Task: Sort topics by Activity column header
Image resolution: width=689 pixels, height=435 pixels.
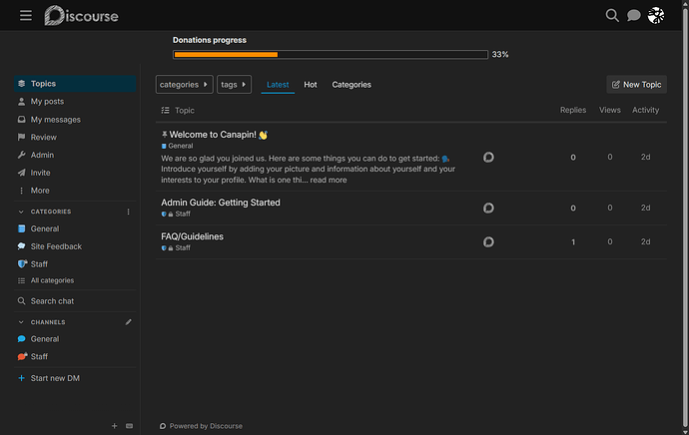Action: (x=645, y=110)
